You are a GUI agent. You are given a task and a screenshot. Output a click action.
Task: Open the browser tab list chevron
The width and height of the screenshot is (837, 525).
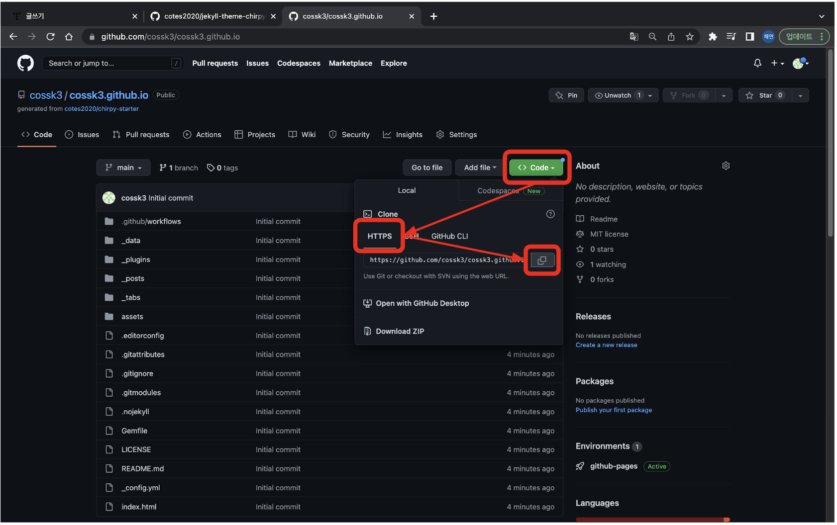click(x=822, y=16)
